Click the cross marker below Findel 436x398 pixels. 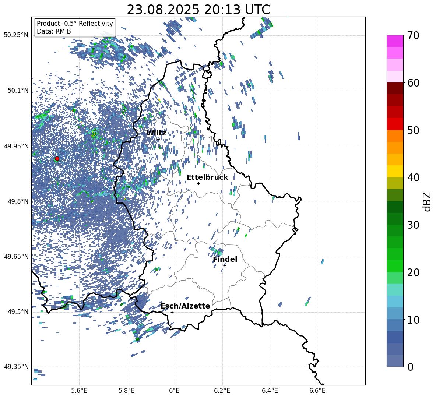coord(225,265)
